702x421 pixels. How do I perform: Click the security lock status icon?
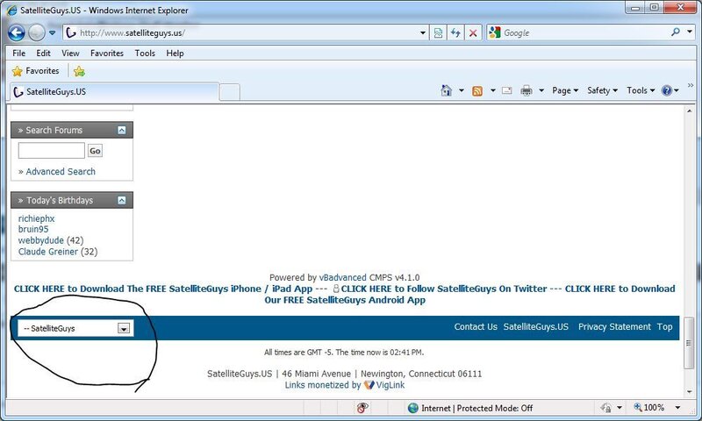click(606, 408)
